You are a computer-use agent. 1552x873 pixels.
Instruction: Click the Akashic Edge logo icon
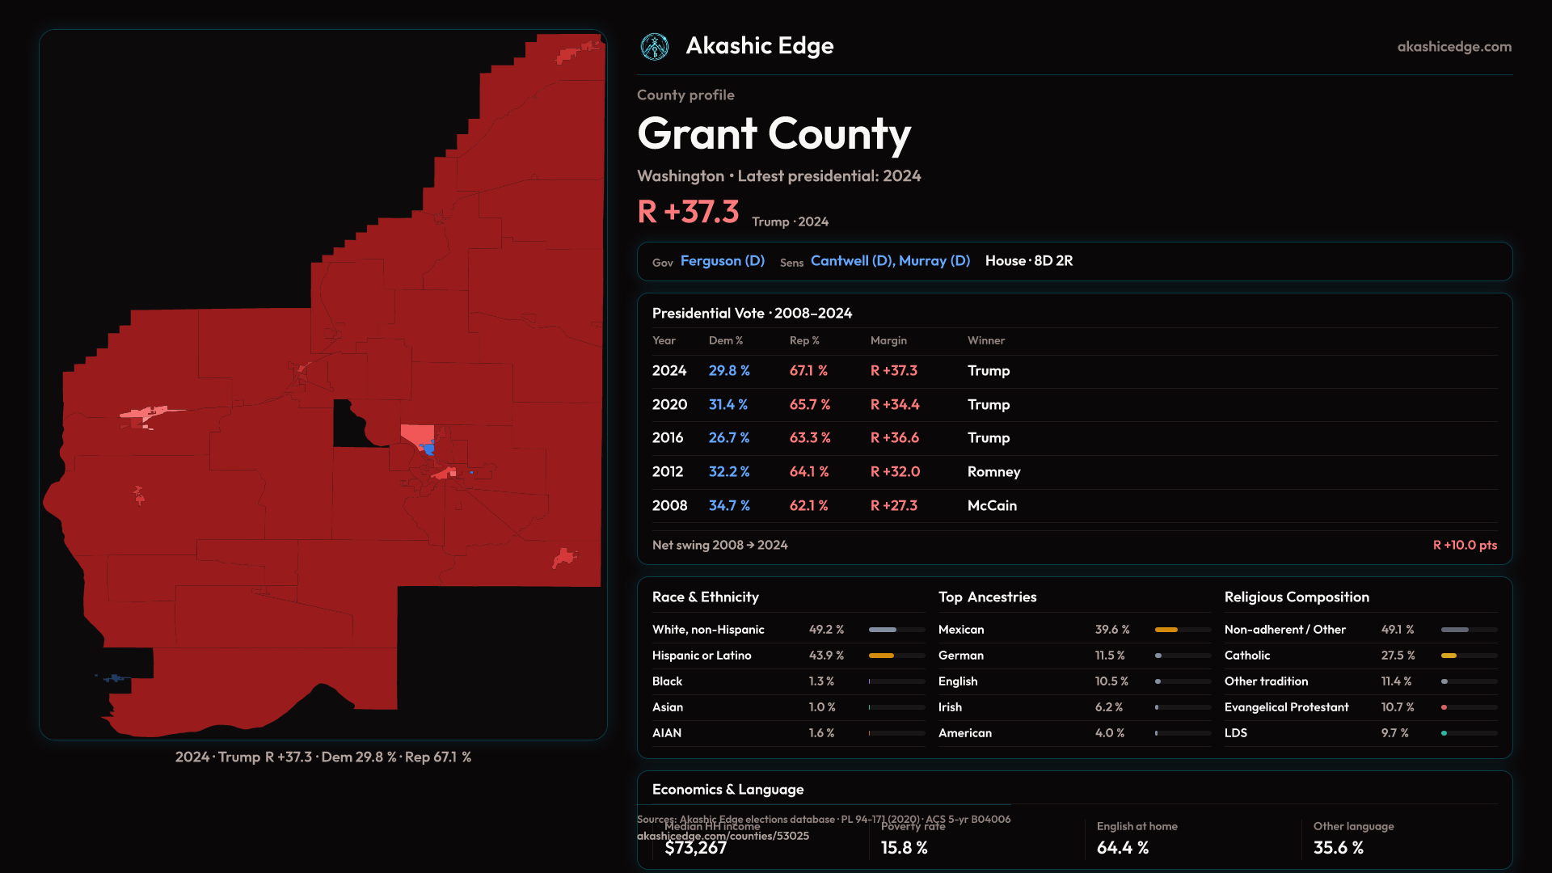click(654, 47)
